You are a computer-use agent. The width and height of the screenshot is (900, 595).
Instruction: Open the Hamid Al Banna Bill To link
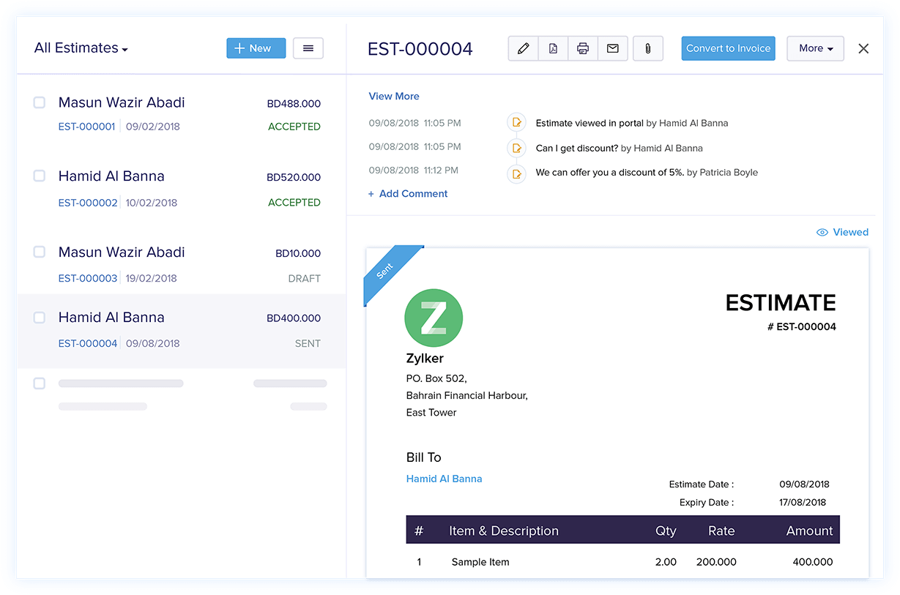tap(444, 479)
